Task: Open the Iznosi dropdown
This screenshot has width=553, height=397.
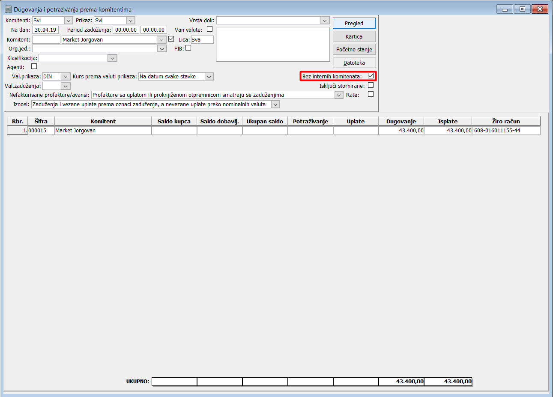Action: point(275,104)
